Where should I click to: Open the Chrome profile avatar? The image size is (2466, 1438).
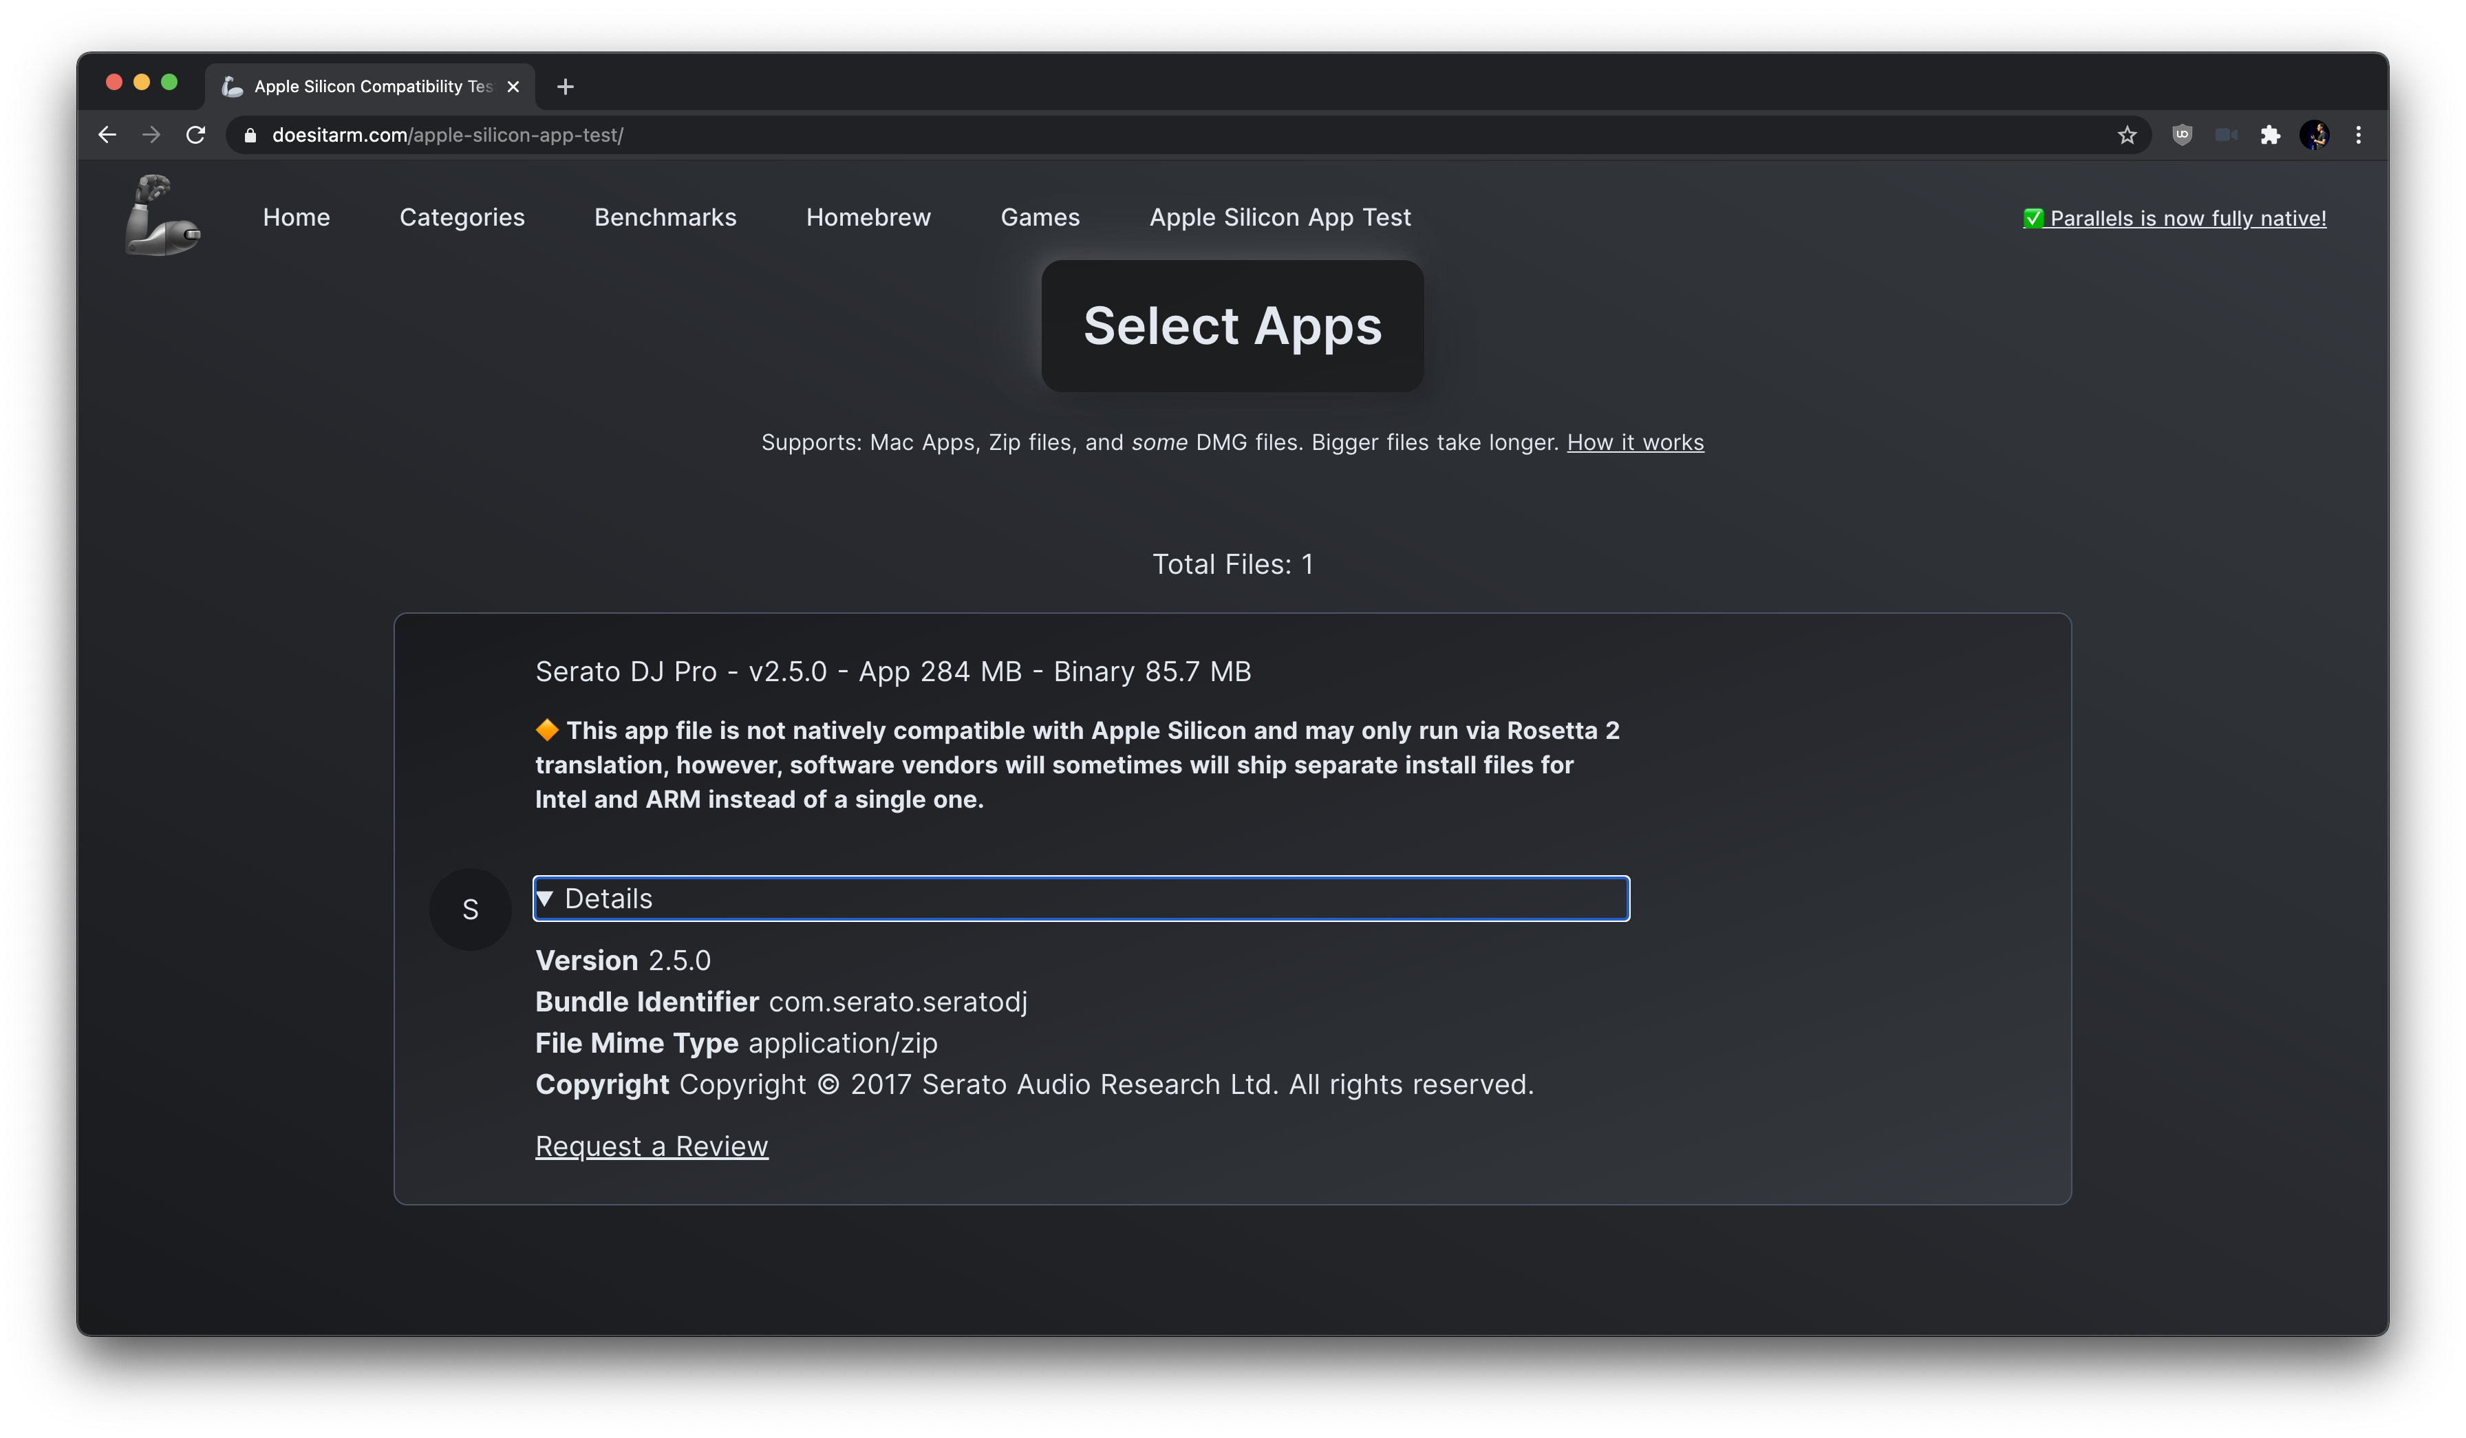coord(2315,135)
